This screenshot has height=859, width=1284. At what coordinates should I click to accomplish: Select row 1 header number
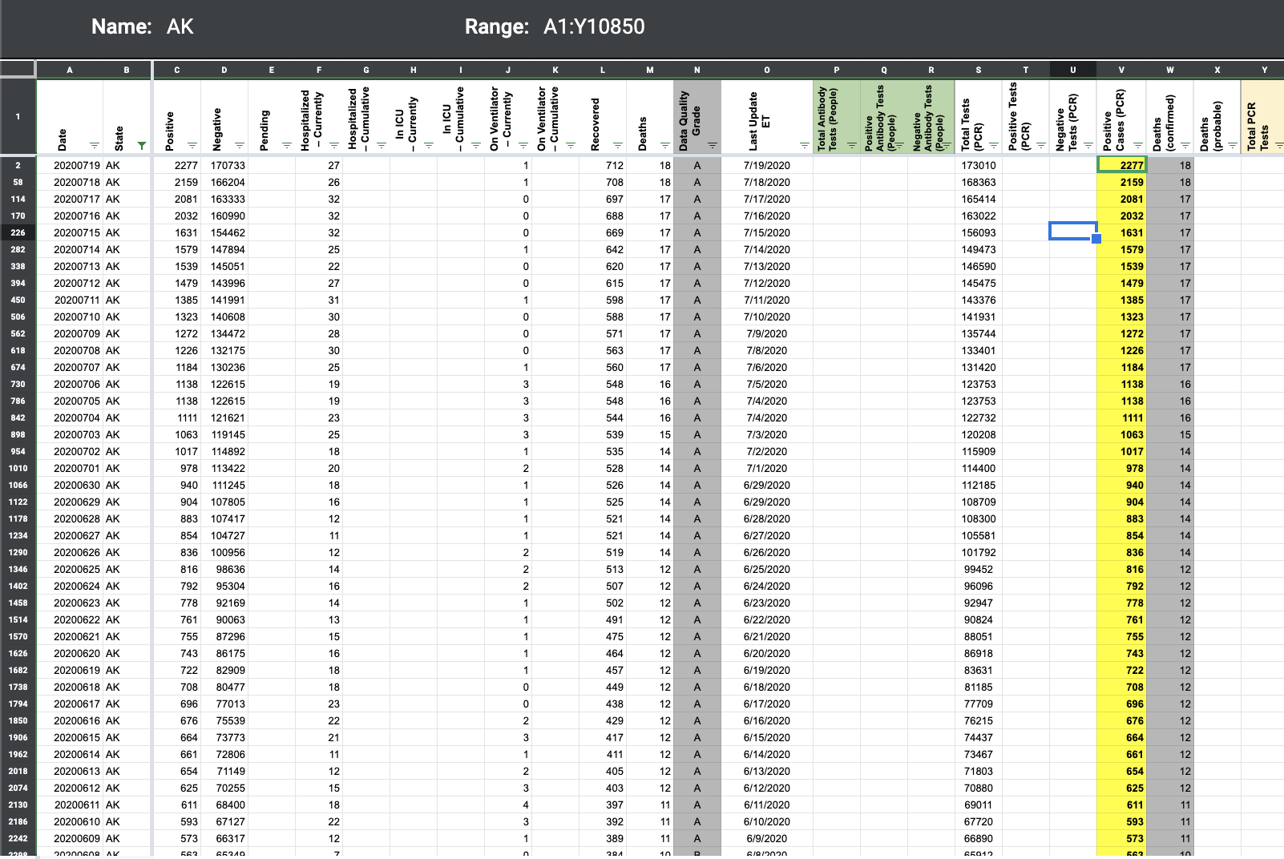click(18, 116)
